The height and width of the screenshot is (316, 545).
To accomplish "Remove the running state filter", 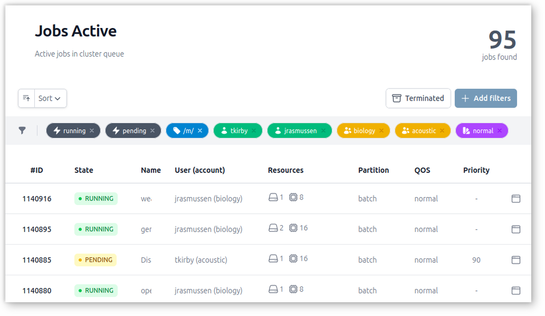I will tap(92, 131).
